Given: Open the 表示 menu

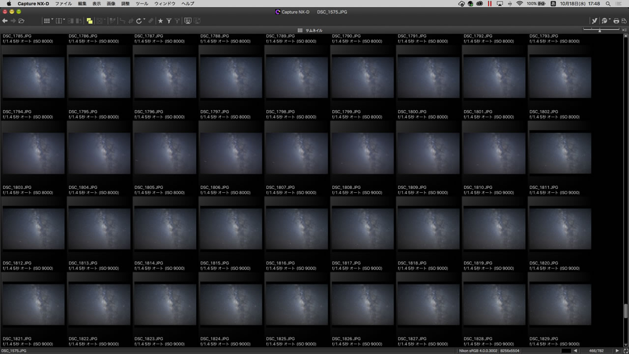Looking at the screenshot, I should pyautogui.click(x=97, y=3).
